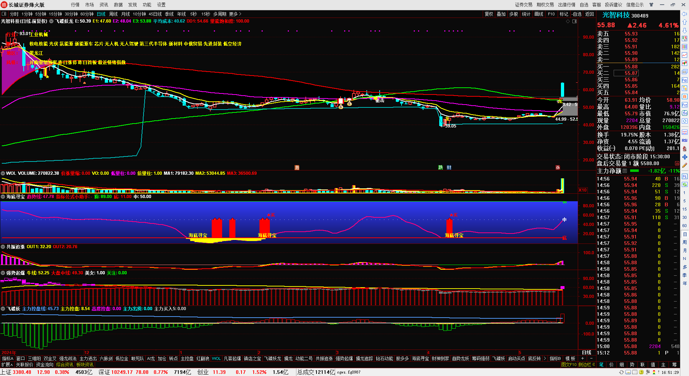
Task: Open the F12 trading sidebar icon
Action: coord(685,105)
